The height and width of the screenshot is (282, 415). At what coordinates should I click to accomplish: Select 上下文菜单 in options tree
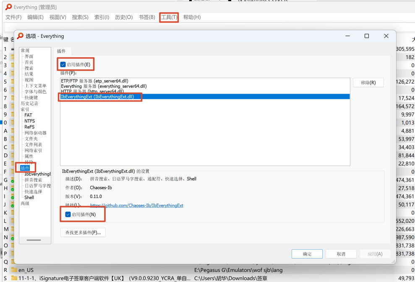tap(36, 86)
